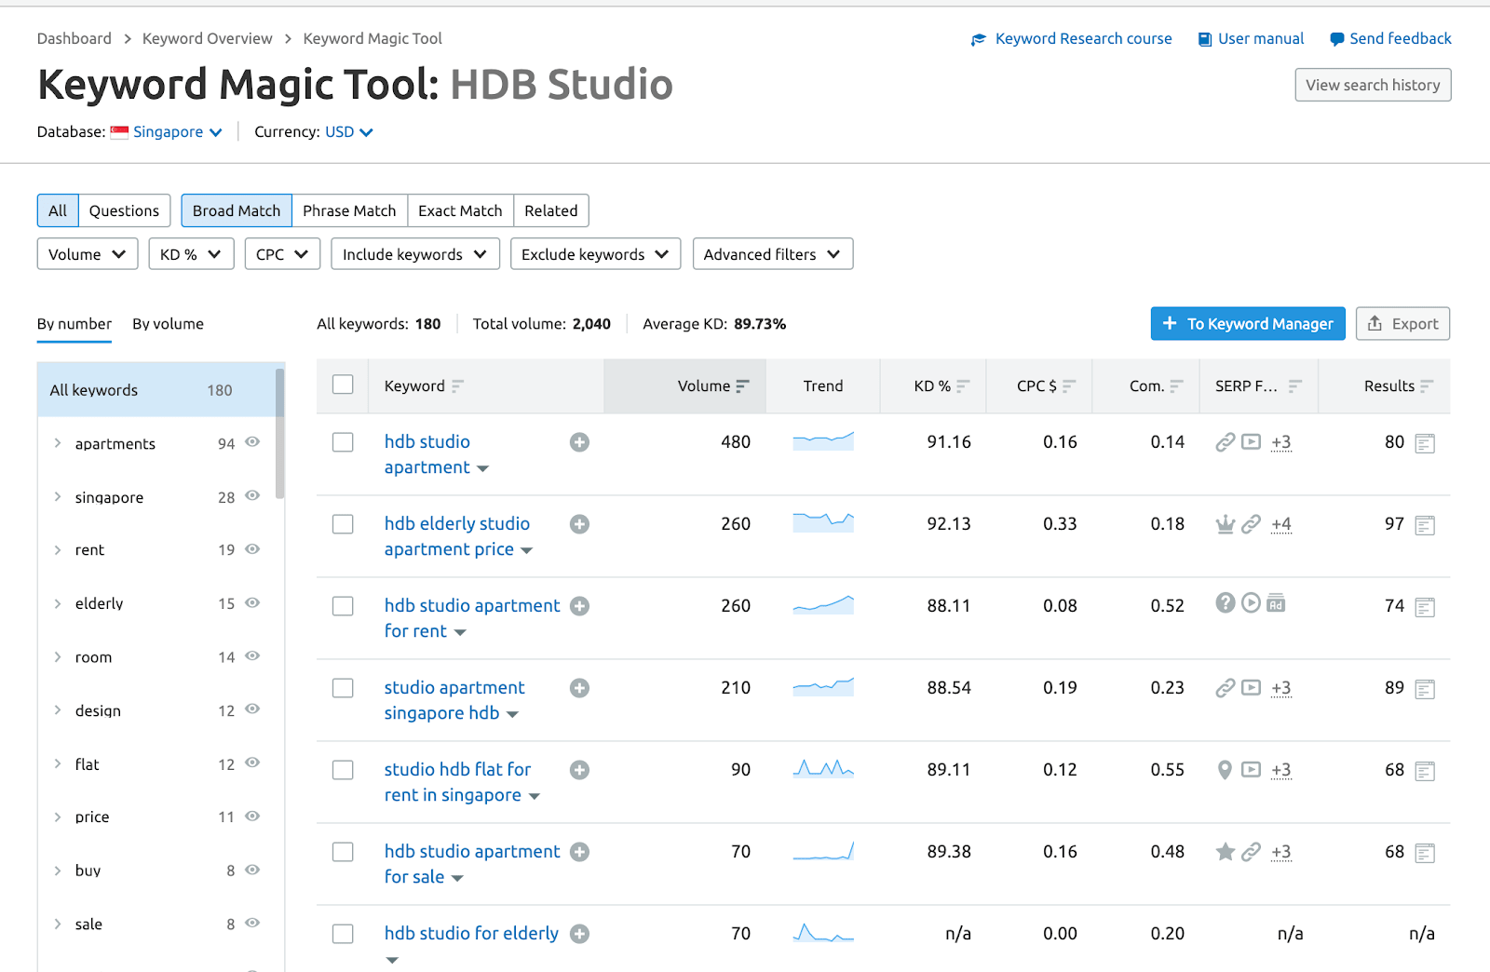The image size is (1490, 972).
Task: Open SERP results page icon for 74 results row
Action: [x=1425, y=607]
